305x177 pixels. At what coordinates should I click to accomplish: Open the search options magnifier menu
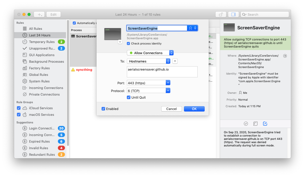244,14
